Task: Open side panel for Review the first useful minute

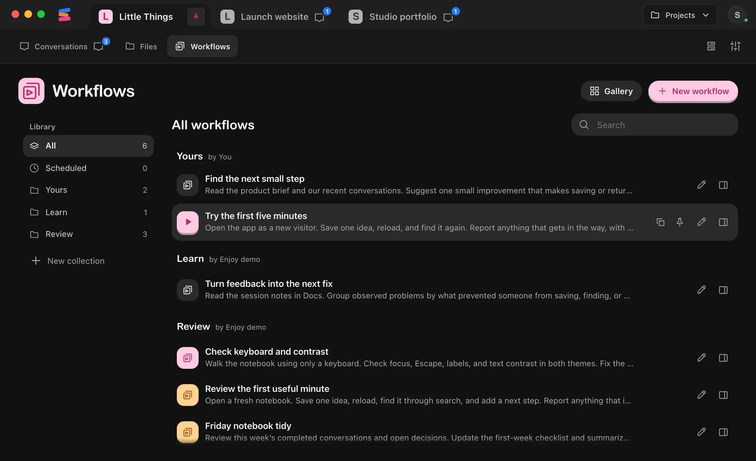Action: [723, 395]
